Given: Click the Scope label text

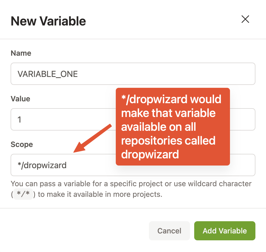Looking at the screenshot, I should pyautogui.click(x=22, y=144).
